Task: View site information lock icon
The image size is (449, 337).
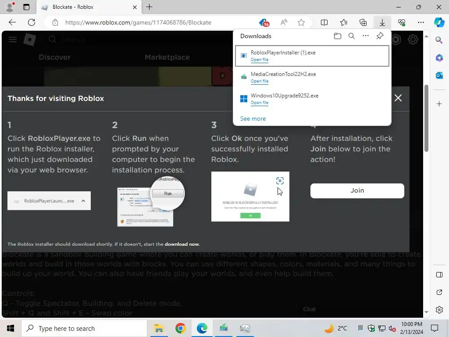Action: click(x=55, y=22)
